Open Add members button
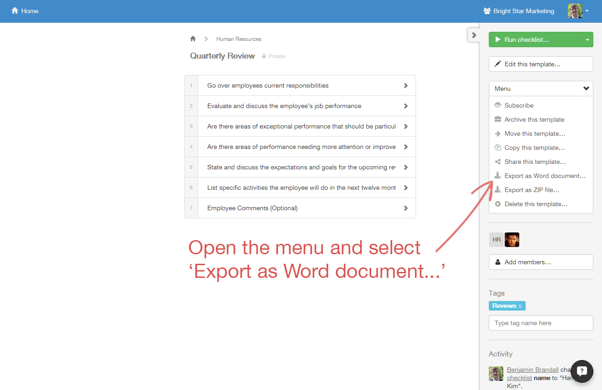The width and height of the screenshot is (602, 390). [x=541, y=262]
